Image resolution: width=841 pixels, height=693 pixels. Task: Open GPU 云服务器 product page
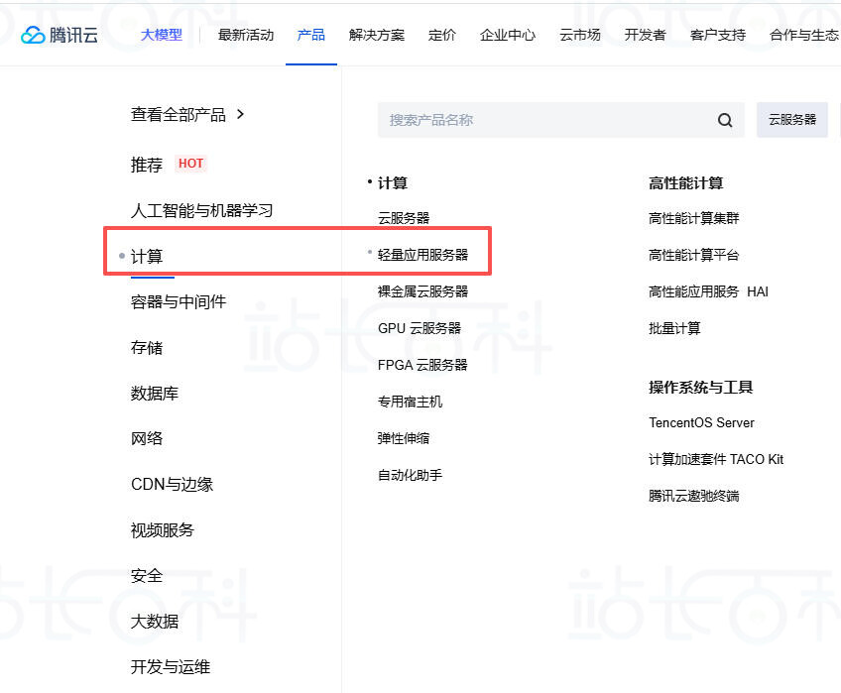click(420, 328)
